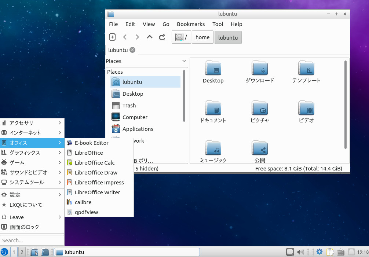Open the View menu
This screenshot has height=257, width=369.
(x=149, y=24)
